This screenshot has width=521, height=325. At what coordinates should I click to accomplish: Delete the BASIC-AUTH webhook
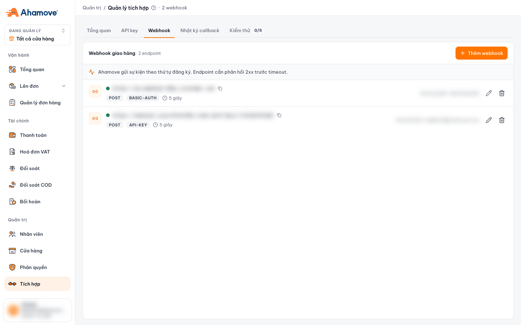[x=502, y=93]
